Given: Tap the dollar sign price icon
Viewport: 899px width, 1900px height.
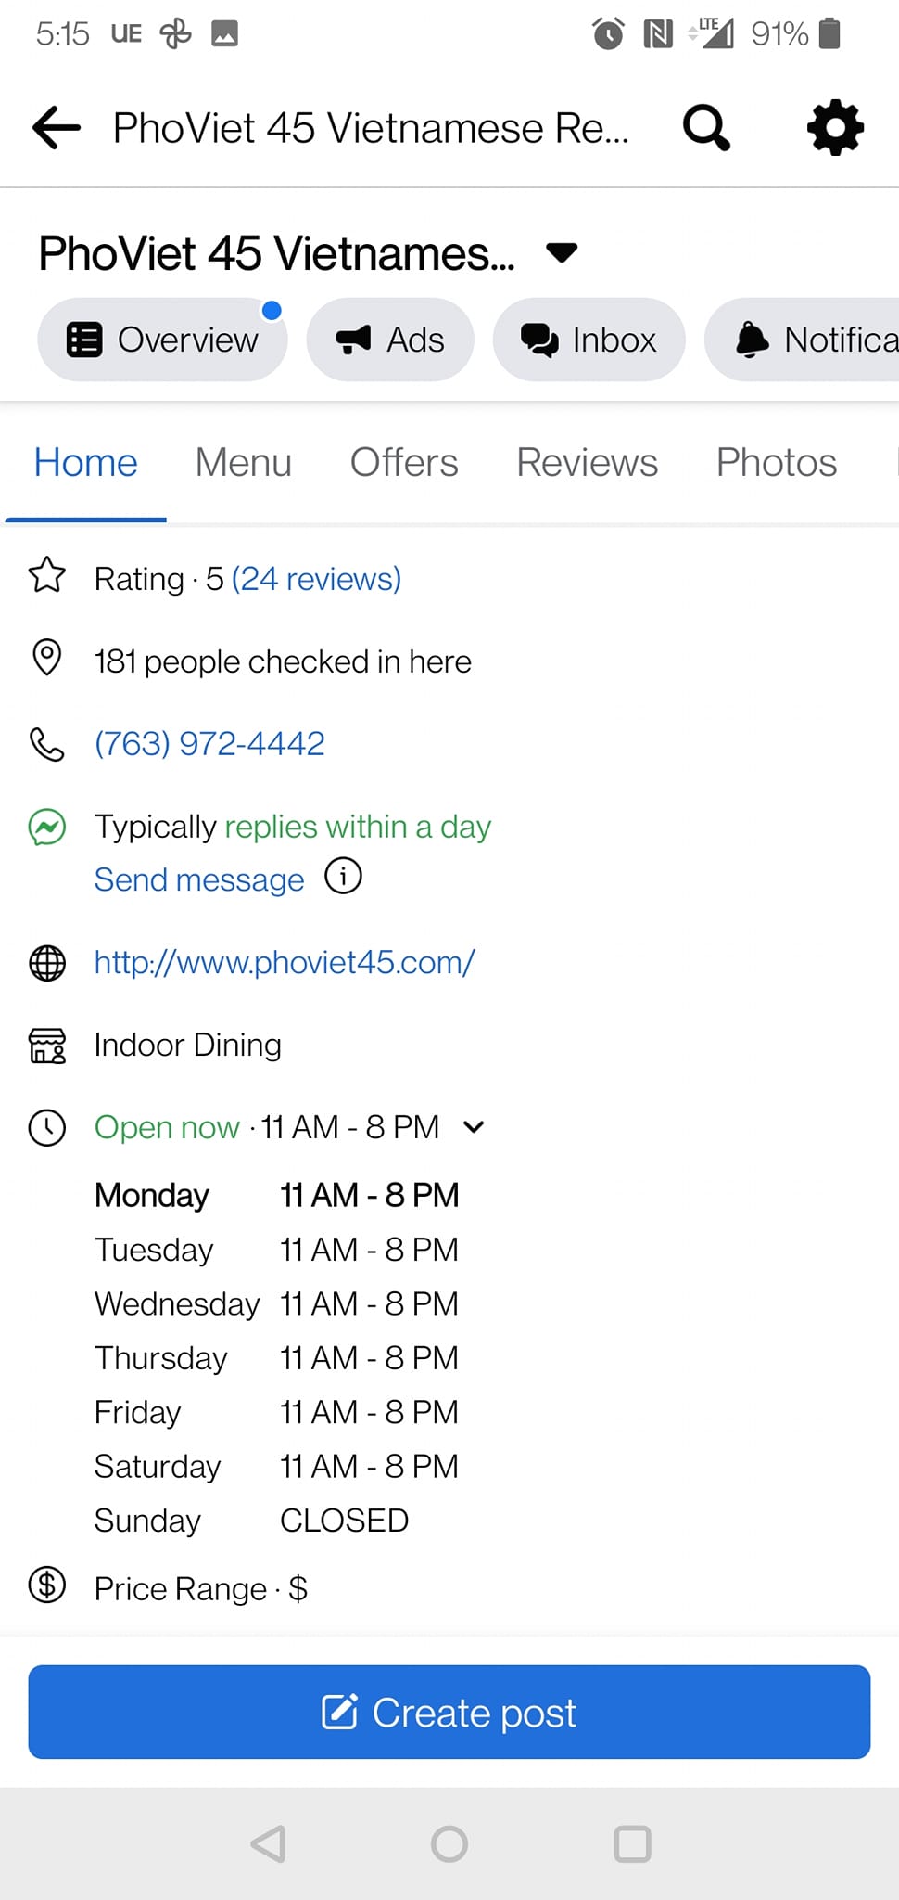Looking at the screenshot, I should (x=47, y=1585).
